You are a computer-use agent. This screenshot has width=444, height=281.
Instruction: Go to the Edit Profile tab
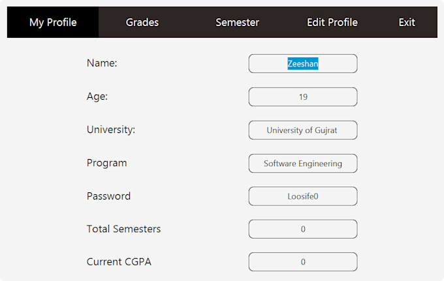pyautogui.click(x=332, y=22)
